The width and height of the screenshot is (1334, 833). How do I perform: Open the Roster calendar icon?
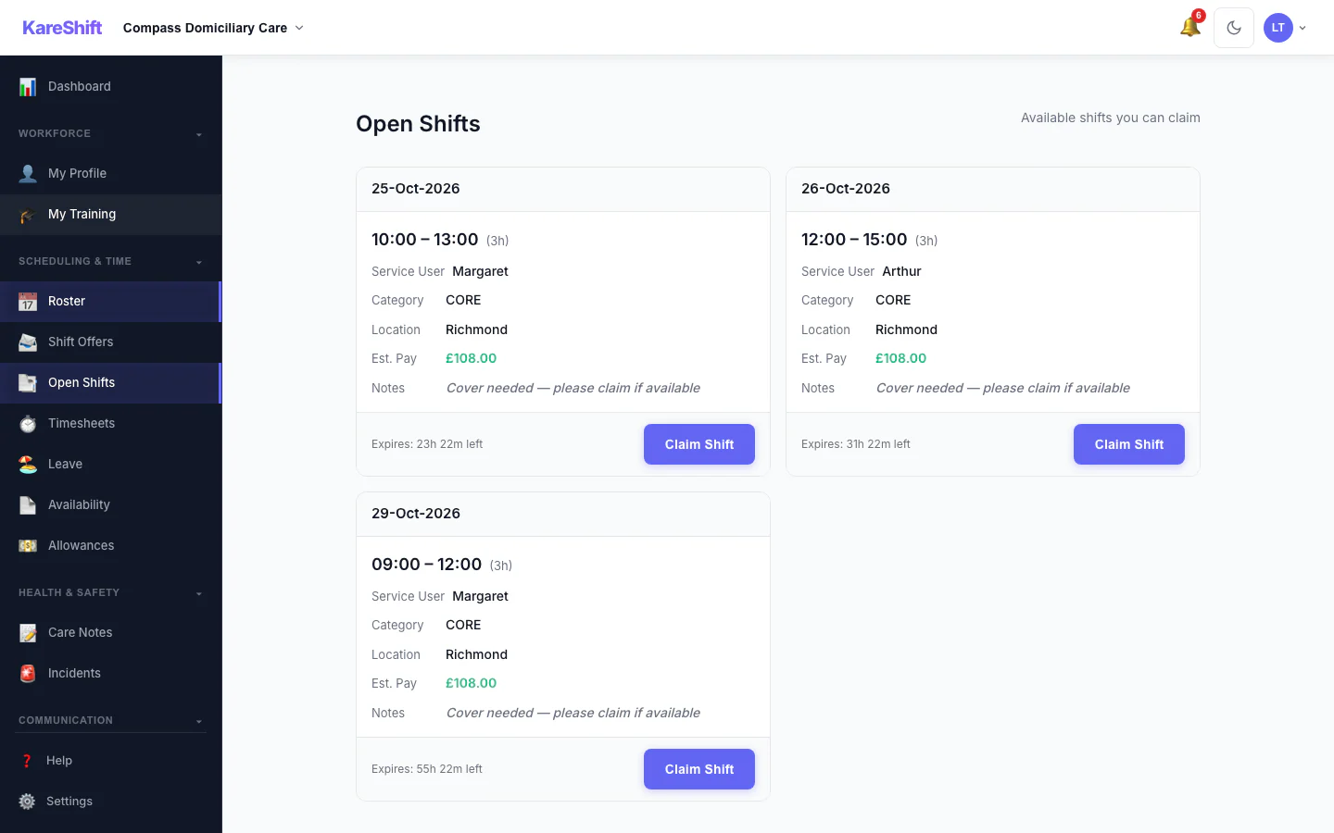tap(28, 301)
